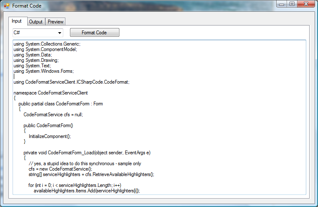Maximize the Format Code window
318x207 pixels.
292,4
